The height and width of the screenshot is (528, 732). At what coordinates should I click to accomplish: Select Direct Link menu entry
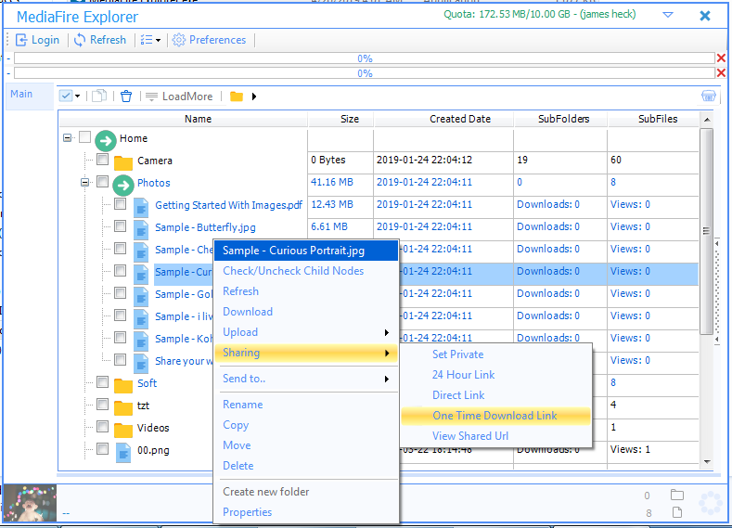458,395
